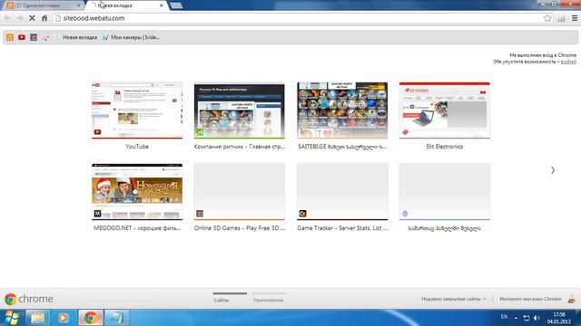
Task: Open a new tab with the tab-strip button
Action: click(x=176, y=5)
